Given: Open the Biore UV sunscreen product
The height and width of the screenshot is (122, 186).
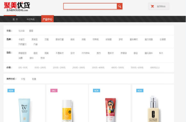Looking at the screenshot, I should [24, 110].
